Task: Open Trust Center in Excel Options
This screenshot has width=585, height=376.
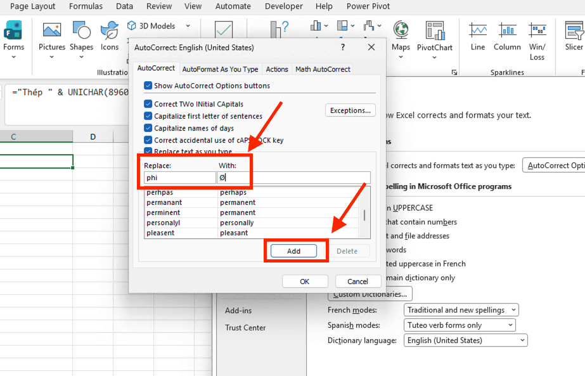Action: click(245, 327)
